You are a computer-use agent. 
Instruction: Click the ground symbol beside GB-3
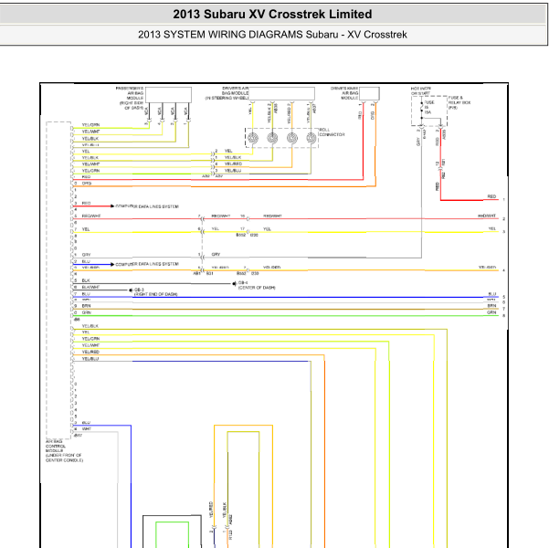pyautogui.click(x=131, y=290)
